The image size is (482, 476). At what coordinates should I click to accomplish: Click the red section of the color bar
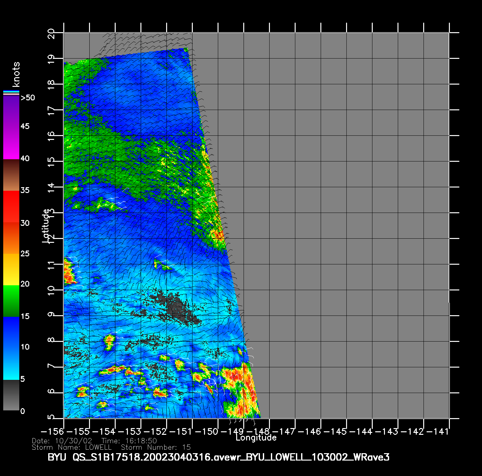point(11,206)
